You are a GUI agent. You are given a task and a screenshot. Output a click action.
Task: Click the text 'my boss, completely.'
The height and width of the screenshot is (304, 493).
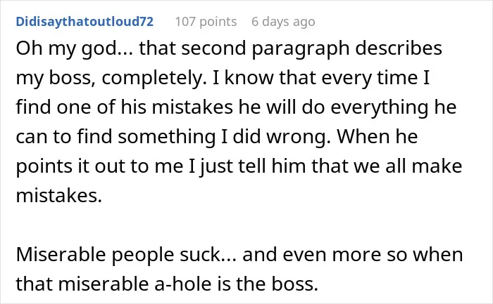(x=111, y=79)
